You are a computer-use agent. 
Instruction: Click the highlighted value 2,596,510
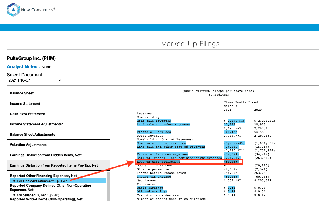tap(236, 121)
